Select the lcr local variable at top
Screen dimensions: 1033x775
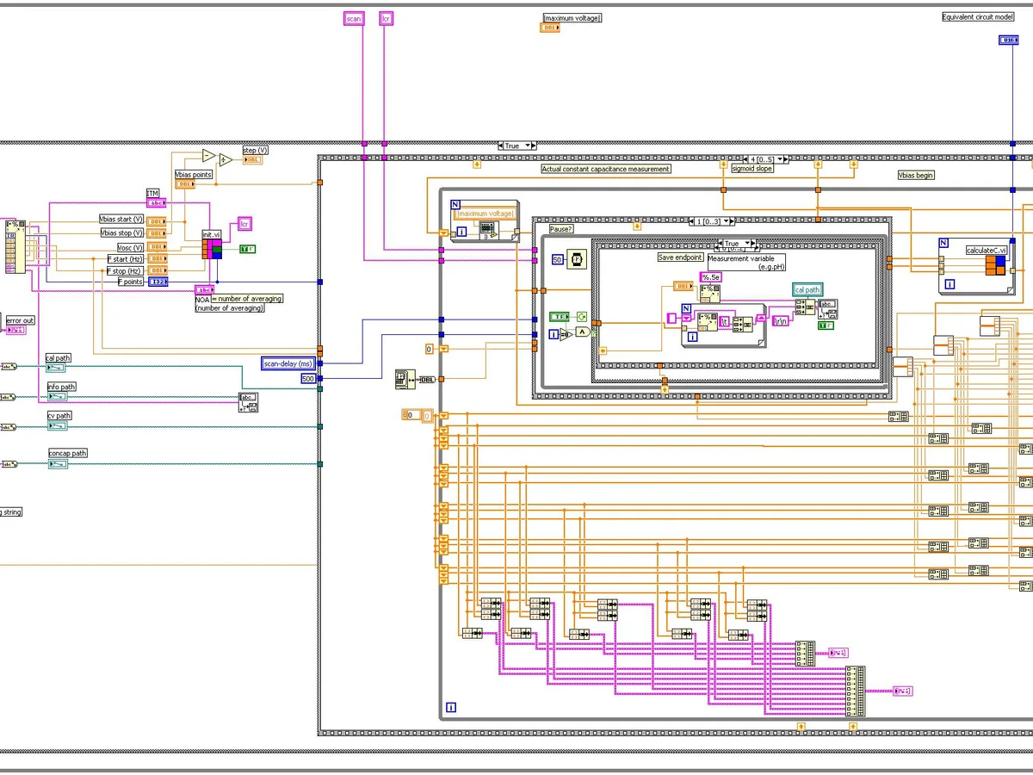coord(386,17)
